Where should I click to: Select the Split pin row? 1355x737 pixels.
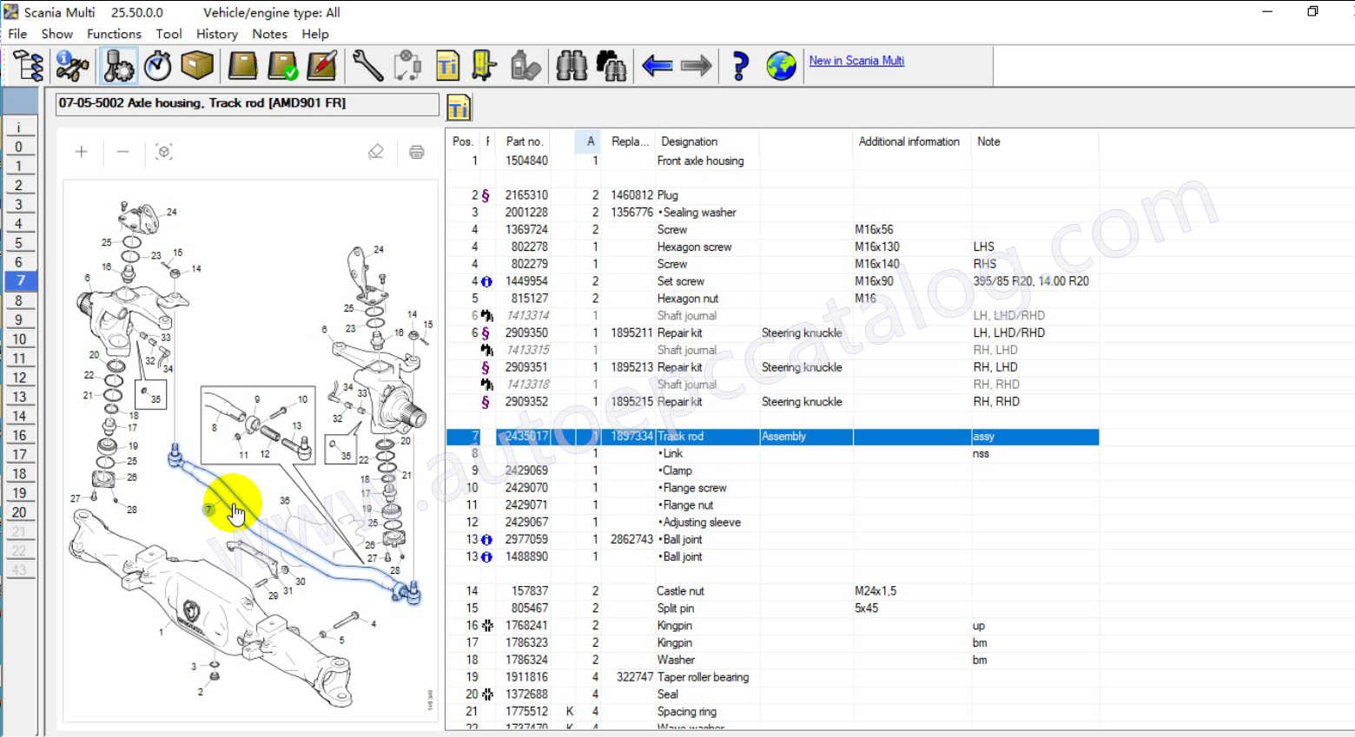(772, 609)
